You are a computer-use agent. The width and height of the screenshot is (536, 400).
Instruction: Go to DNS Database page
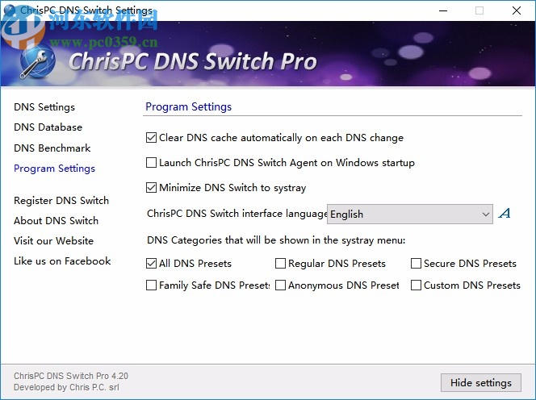coord(48,127)
